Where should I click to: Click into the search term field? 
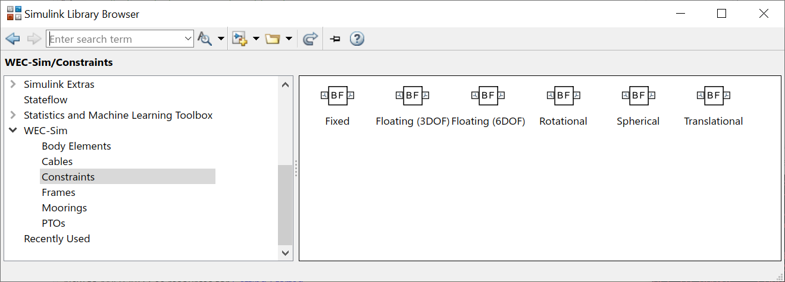click(114, 39)
